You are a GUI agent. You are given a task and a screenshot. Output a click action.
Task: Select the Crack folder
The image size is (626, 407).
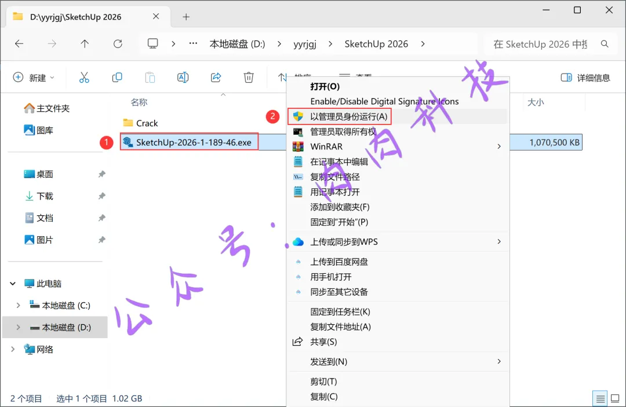140,123
